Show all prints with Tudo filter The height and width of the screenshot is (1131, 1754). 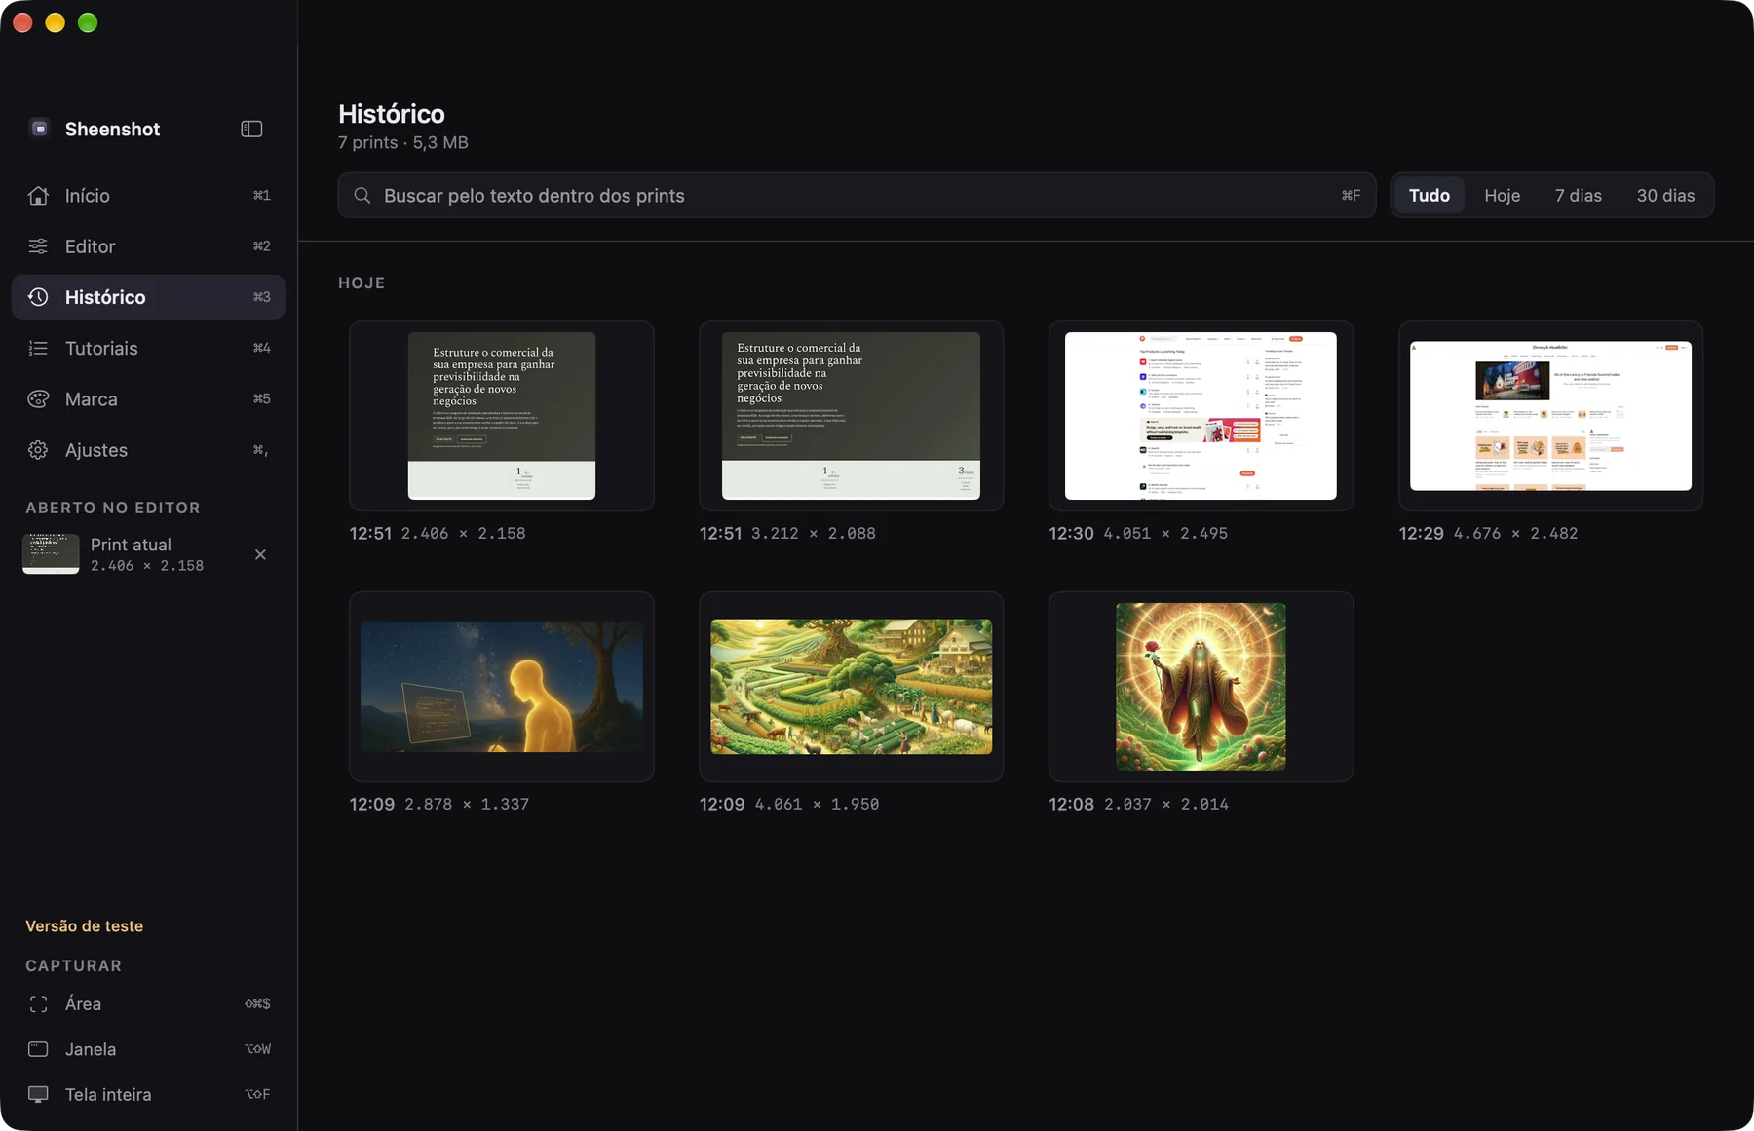click(1429, 196)
